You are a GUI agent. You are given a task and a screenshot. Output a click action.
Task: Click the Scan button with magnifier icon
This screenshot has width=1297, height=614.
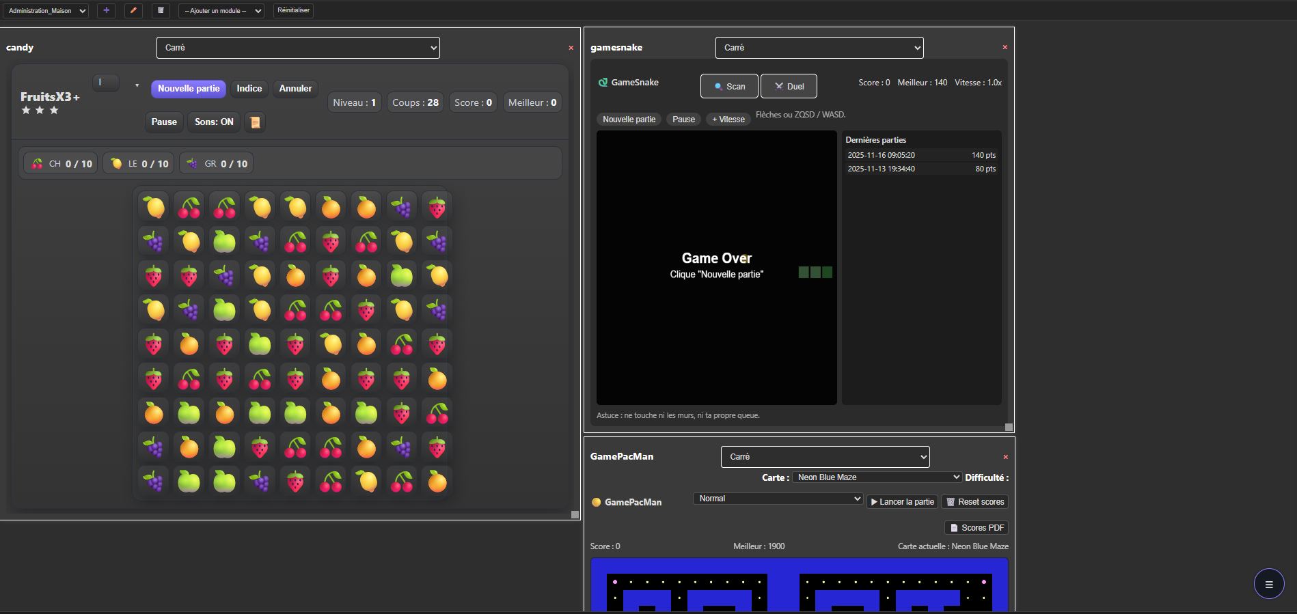[729, 86]
